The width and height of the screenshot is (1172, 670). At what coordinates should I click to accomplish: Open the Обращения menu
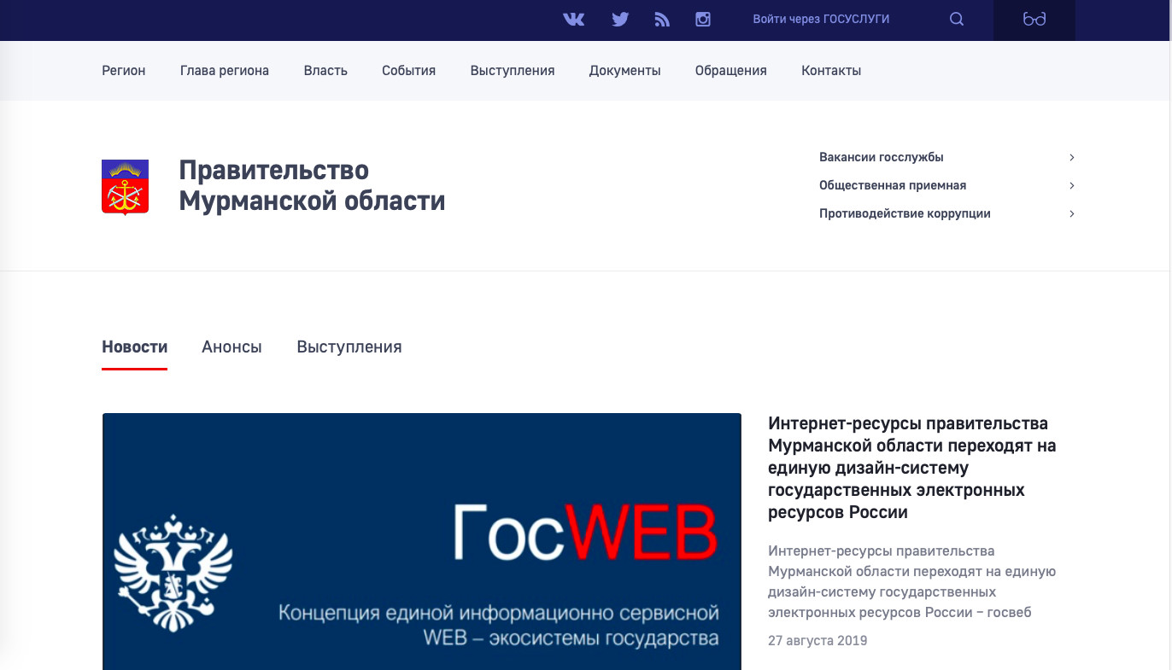point(731,71)
